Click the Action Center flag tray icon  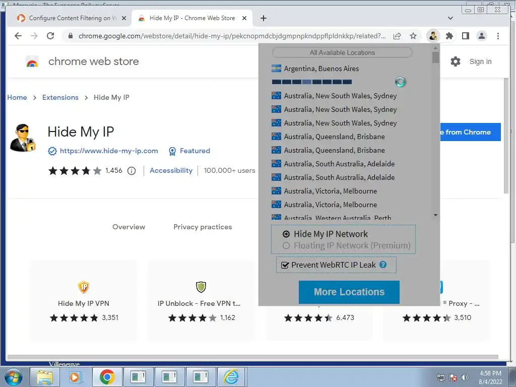(x=453, y=377)
